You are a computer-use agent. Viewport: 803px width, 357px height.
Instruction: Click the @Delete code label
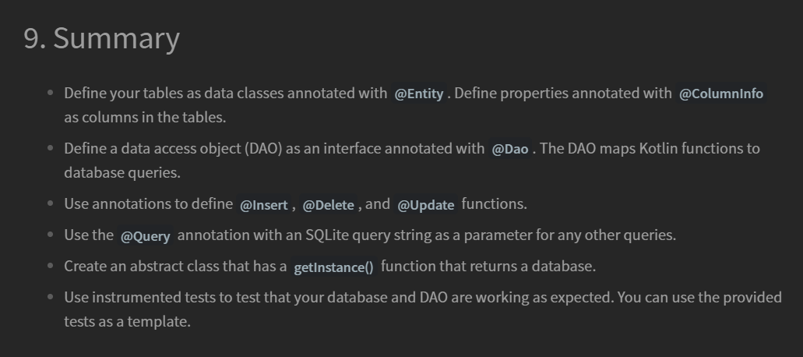click(328, 205)
